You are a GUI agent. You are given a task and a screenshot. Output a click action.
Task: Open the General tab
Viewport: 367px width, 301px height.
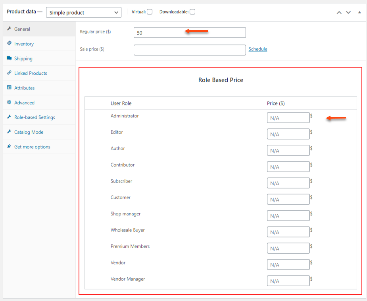(x=39, y=29)
